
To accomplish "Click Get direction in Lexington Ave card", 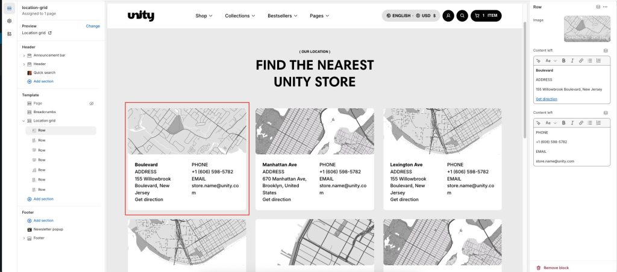I will 404,199.
